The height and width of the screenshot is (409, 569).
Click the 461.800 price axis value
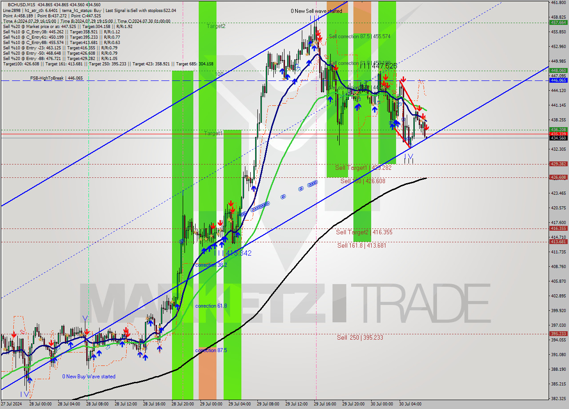[x=558, y=3]
